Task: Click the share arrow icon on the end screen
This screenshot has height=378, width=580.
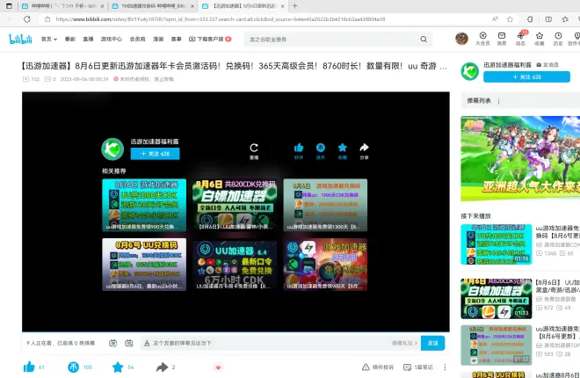Action: click(x=364, y=148)
